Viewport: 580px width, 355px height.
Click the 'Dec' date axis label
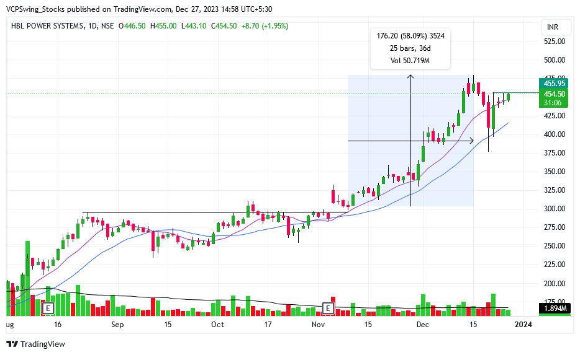[422, 325]
